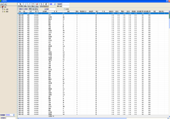Switch to the 小类 tab

pos(5,4)
